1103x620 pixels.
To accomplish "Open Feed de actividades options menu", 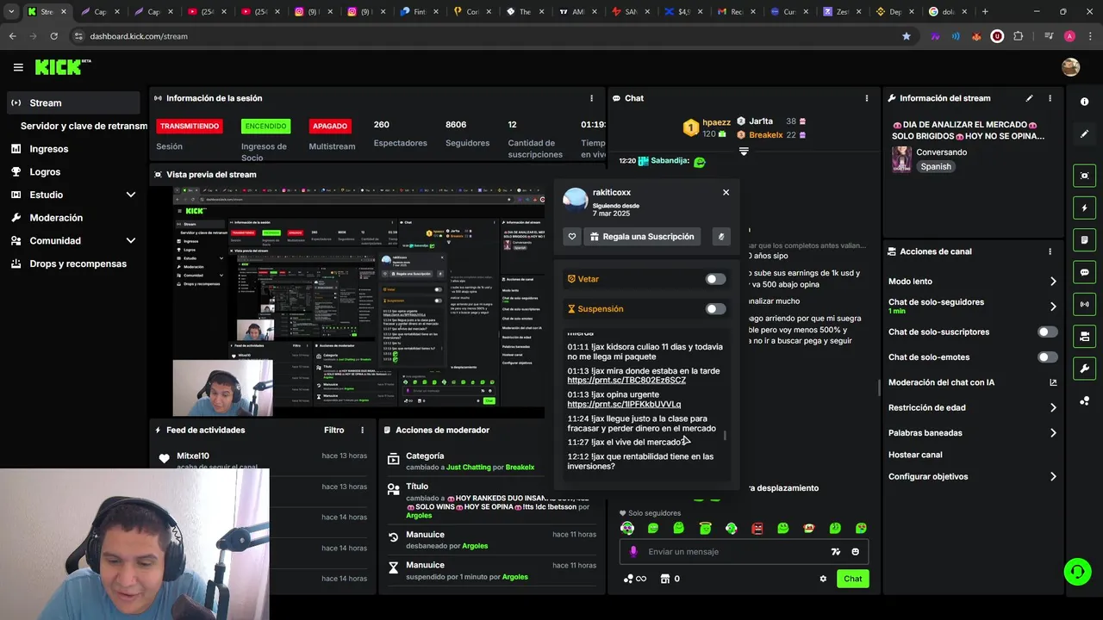I will tap(362, 430).
